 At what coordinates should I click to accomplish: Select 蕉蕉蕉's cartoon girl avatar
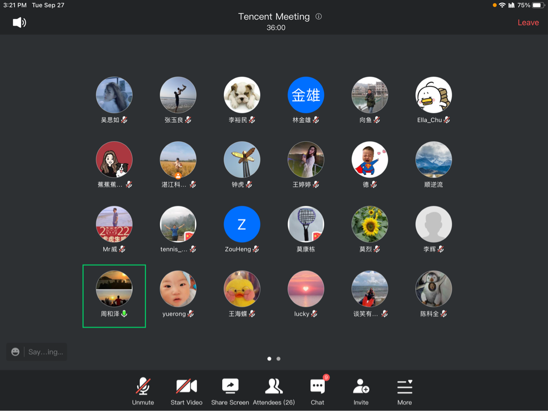tap(114, 160)
